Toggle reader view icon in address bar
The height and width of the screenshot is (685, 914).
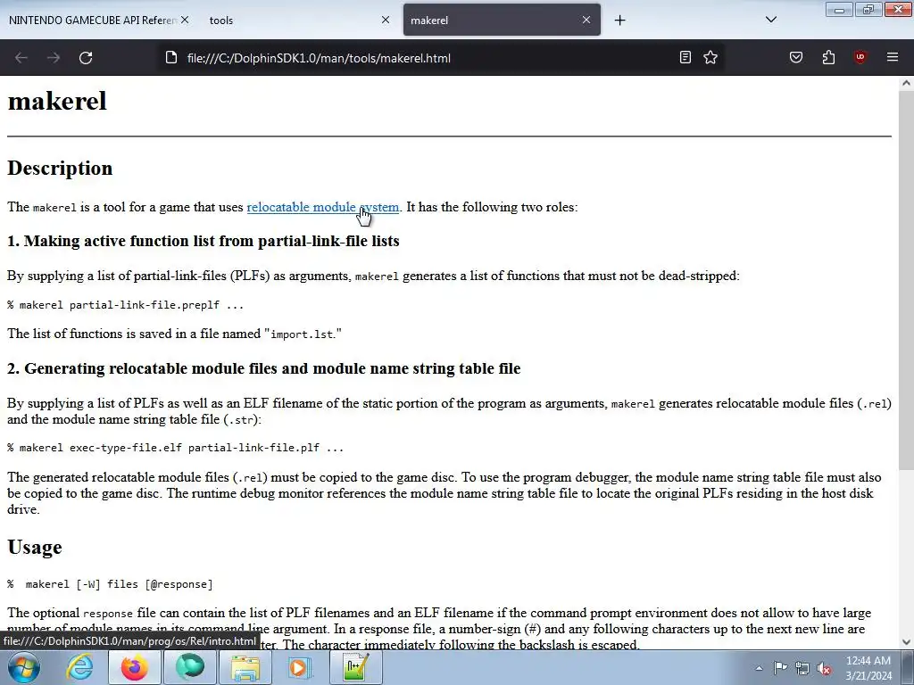coord(685,57)
